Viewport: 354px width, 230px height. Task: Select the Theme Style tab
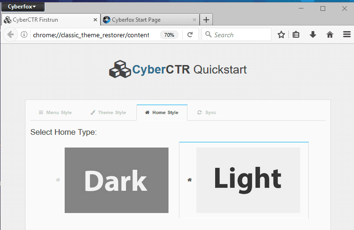tap(108, 113)
